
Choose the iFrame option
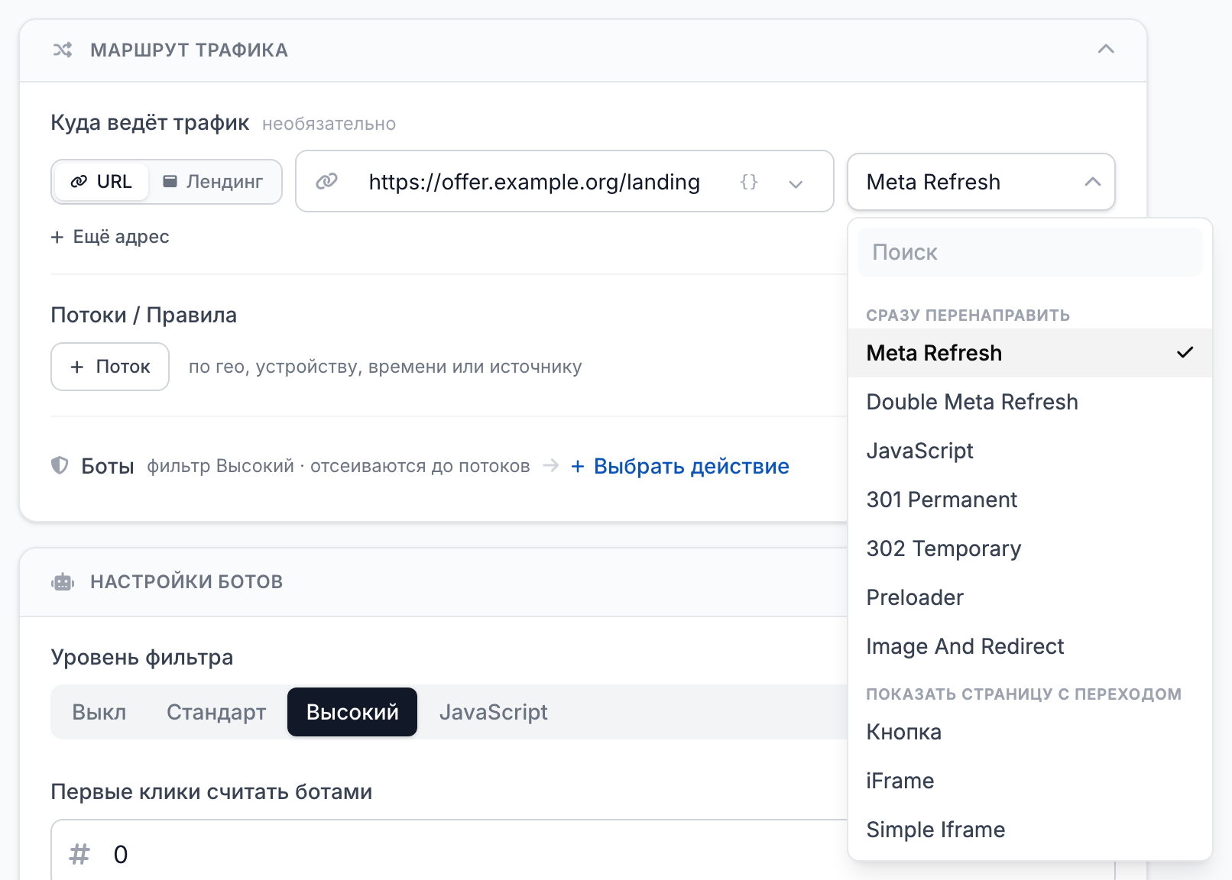pos(1030,781)
